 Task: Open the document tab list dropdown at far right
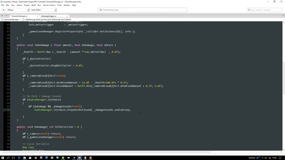point(283,16)
